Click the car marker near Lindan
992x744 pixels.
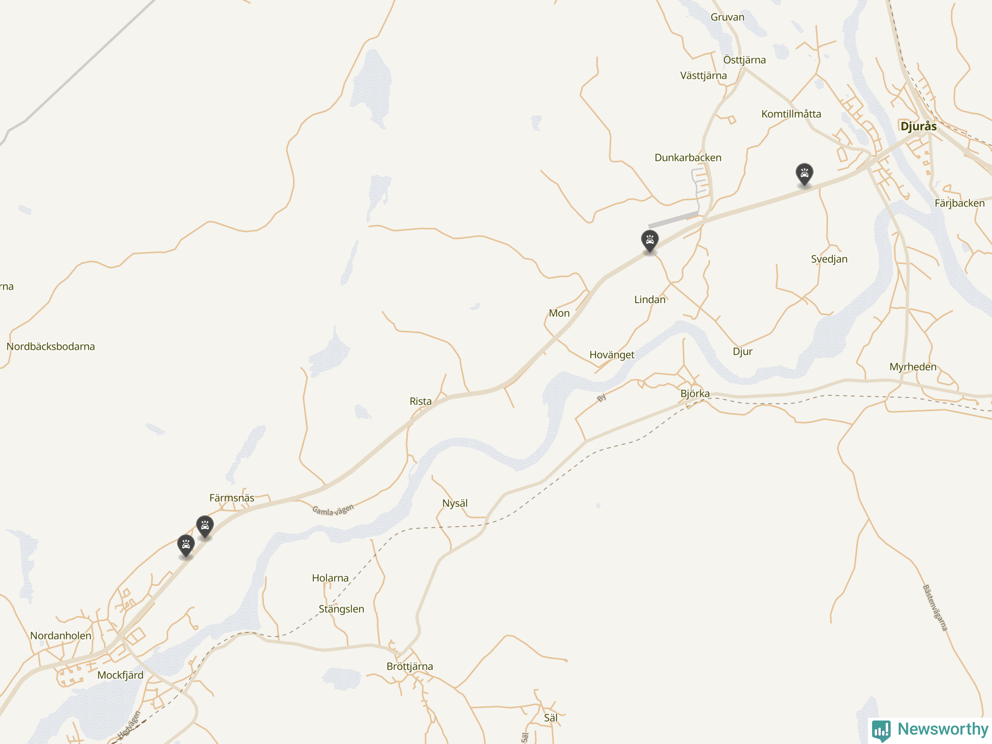point(650,241)
